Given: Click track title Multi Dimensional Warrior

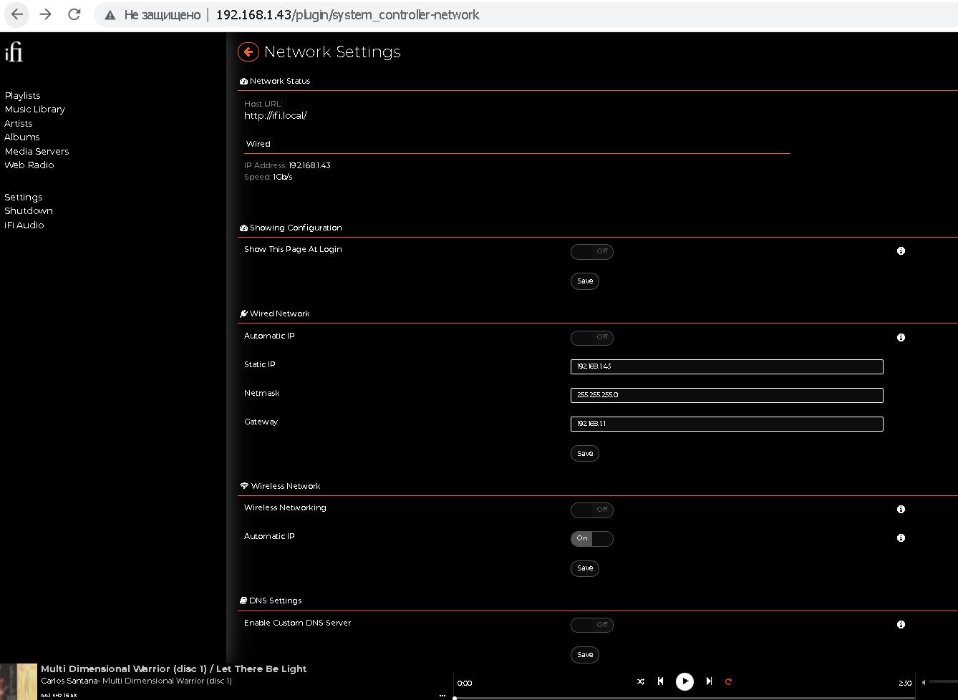Looking at the screenshot, I should [173, 669].
